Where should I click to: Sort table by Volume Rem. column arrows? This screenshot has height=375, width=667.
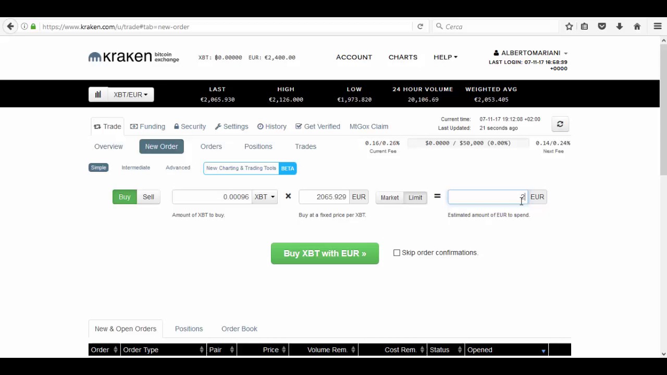click(353, 350)
